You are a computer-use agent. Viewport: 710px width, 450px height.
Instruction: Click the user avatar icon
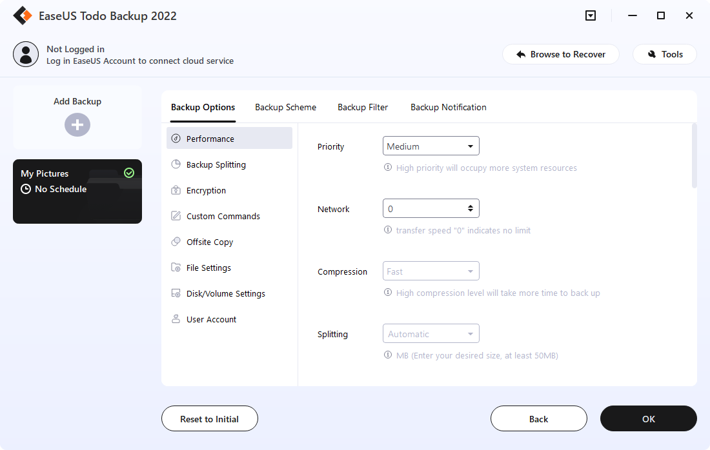[26, 54]
